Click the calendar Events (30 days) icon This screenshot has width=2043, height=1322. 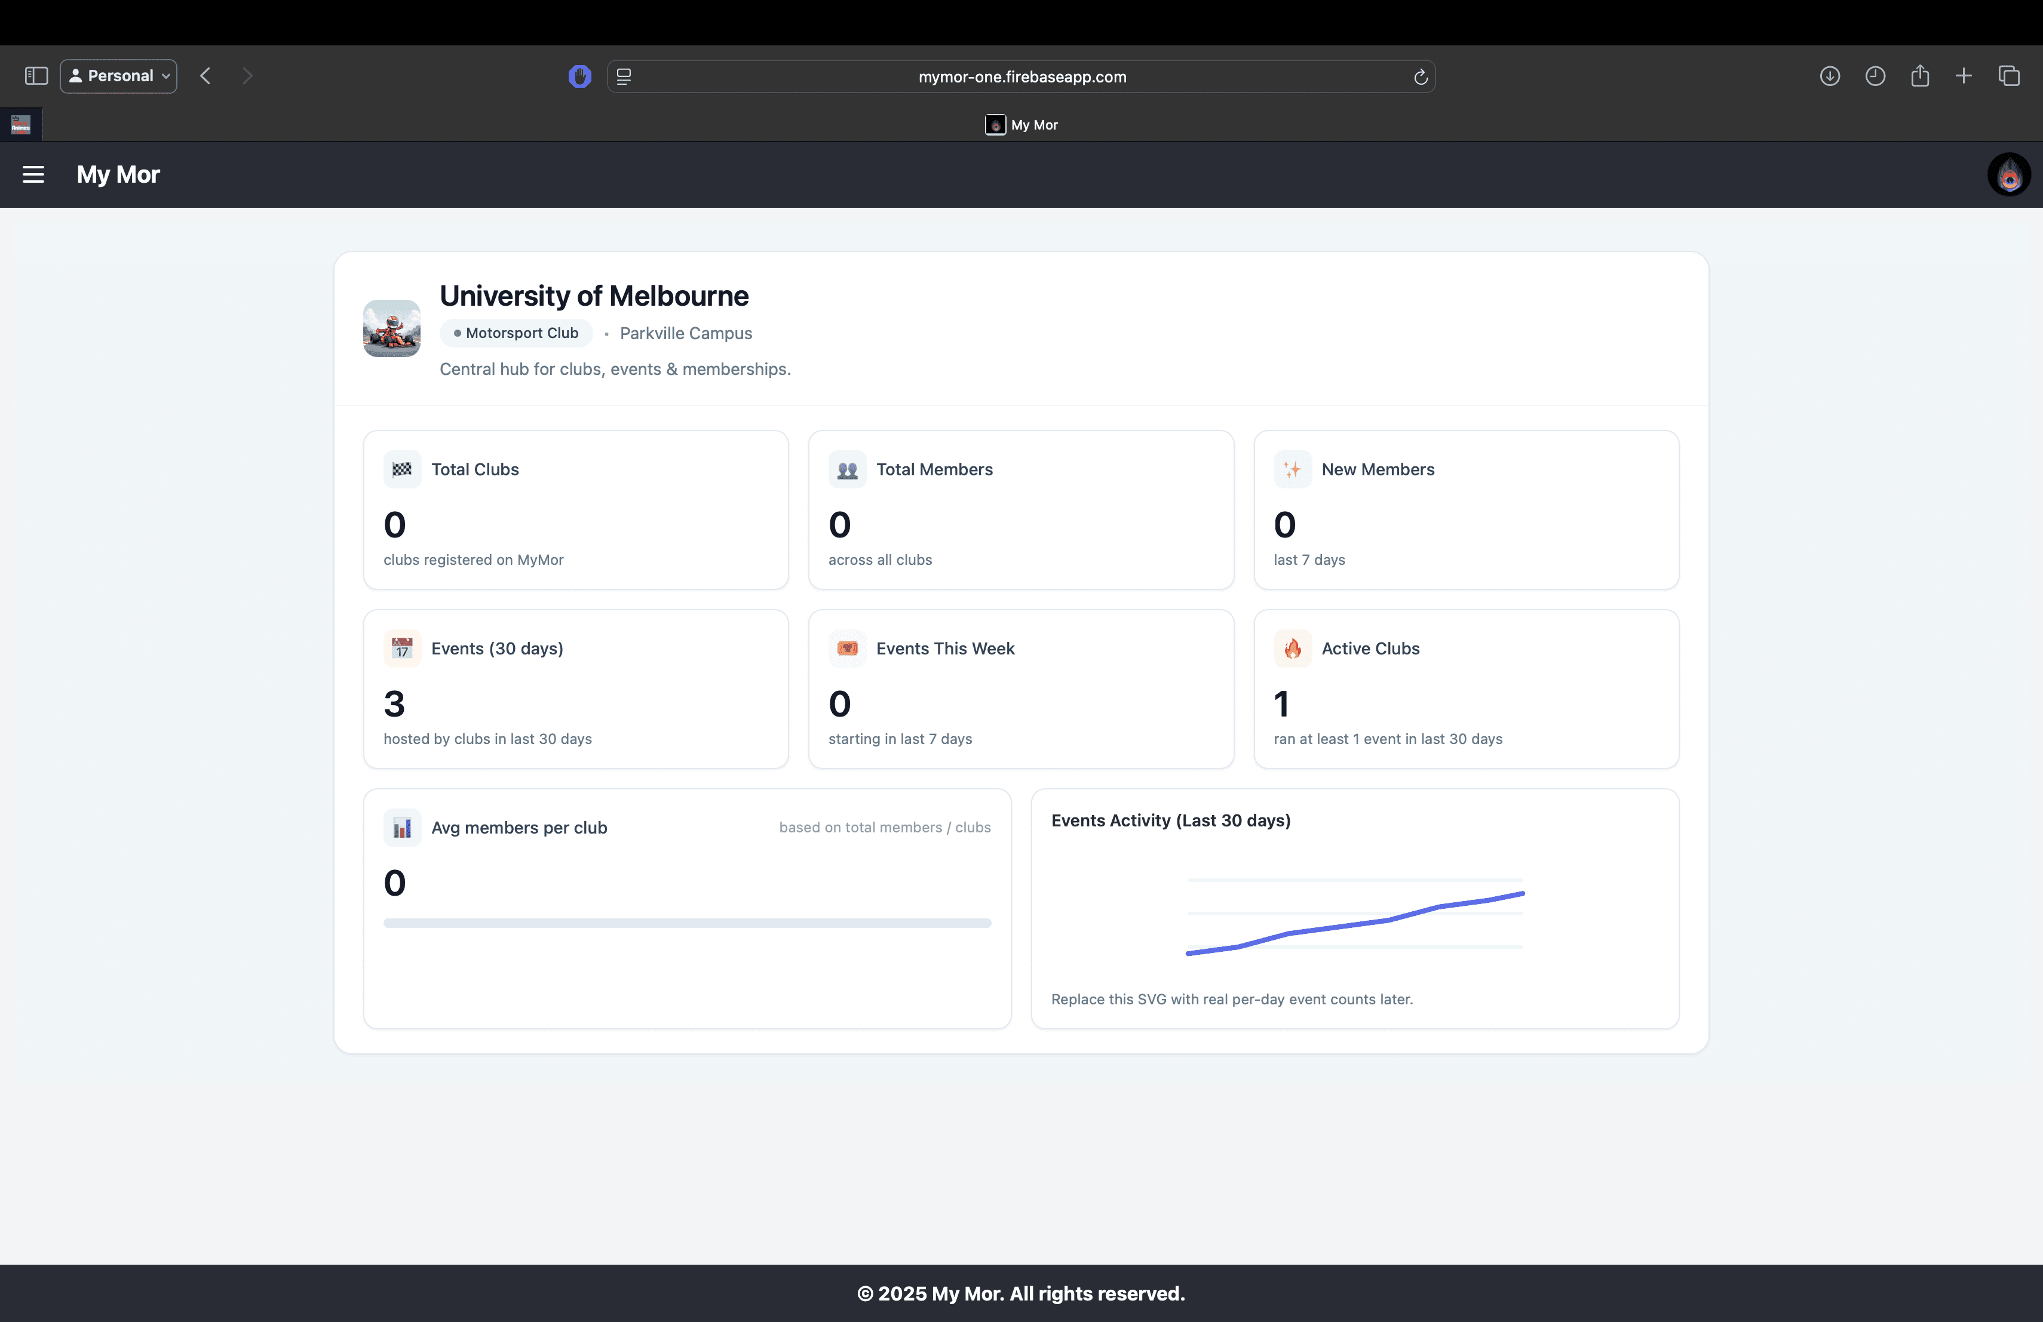click(402, 648)
